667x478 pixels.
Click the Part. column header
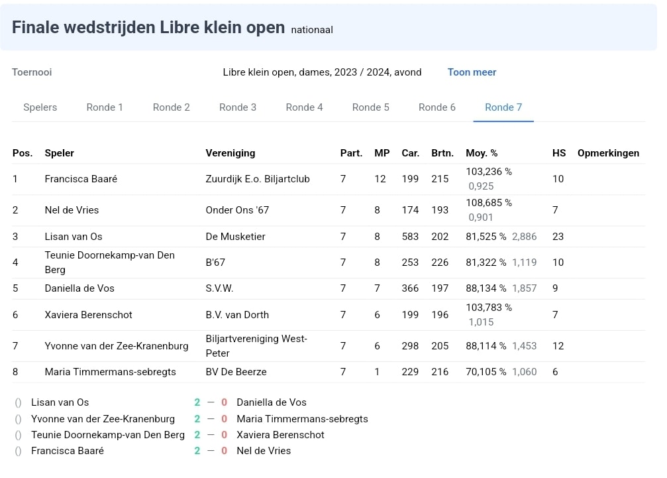tap(351, 153)
